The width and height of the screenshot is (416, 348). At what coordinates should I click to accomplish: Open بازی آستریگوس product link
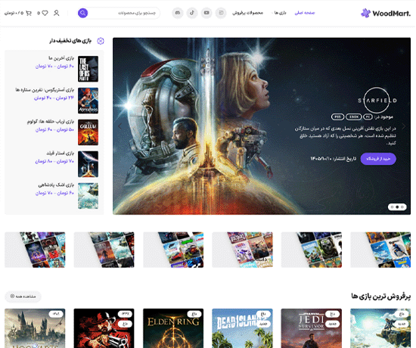point(45,90)
